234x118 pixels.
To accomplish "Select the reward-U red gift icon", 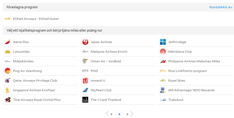I will 85,81.
